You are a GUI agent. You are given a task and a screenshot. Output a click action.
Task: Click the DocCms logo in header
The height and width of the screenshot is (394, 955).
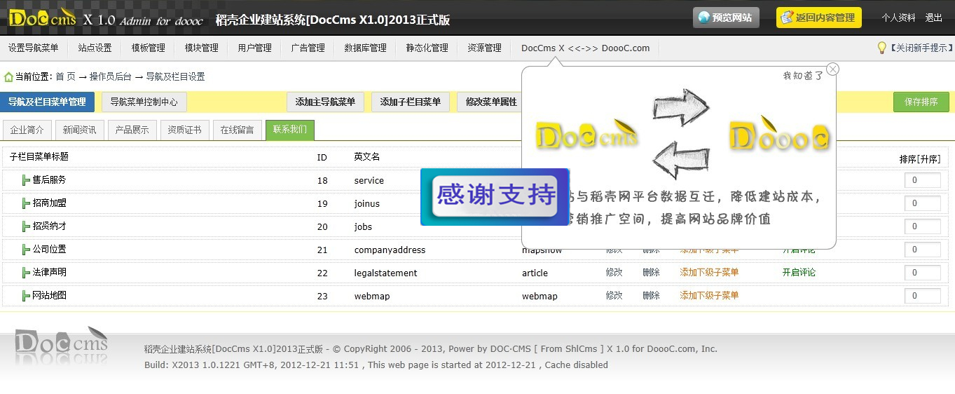click(x=42, y=18)
